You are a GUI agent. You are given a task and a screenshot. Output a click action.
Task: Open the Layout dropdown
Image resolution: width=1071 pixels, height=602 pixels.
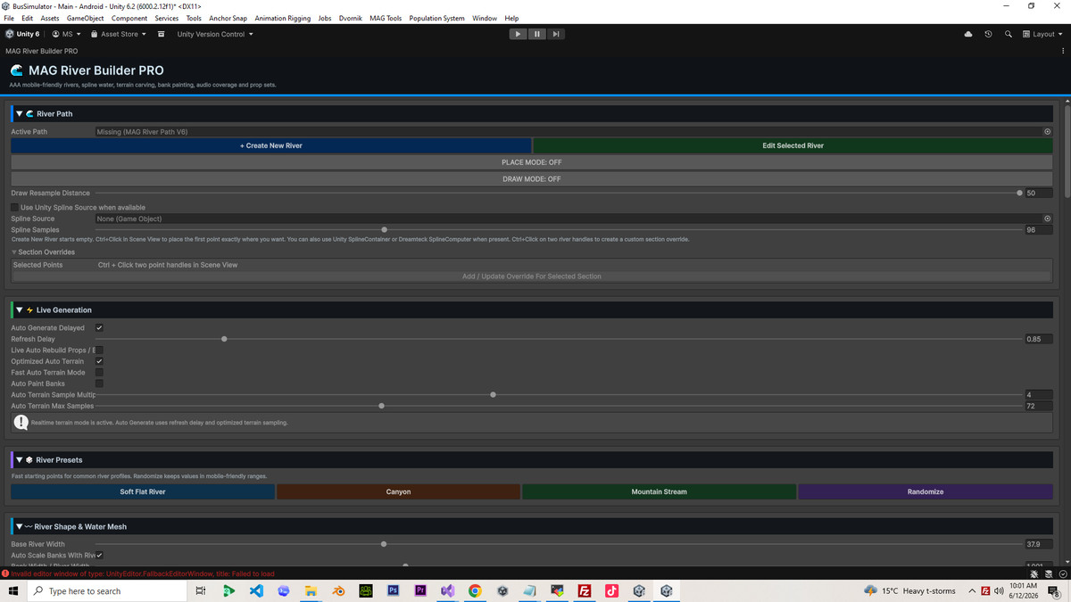point(1042,34)
